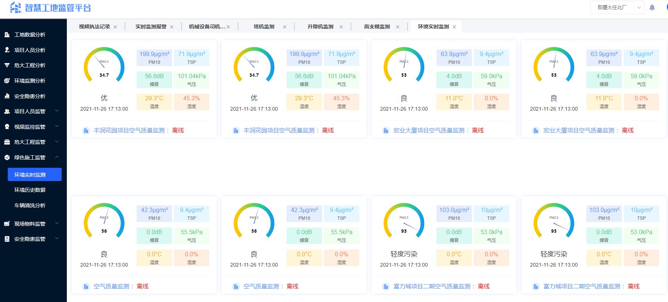Expand 安全隐患监管 submenu chevron

pos(57,239)
